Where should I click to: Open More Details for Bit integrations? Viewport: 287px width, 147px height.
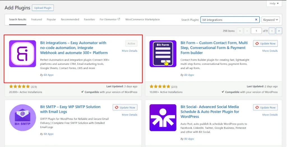tap(129, 51)
